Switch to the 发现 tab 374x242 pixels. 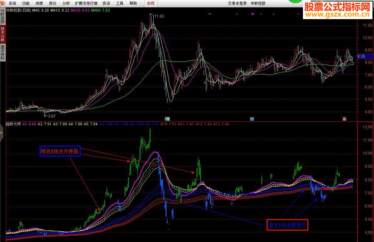tap(151, 3)
